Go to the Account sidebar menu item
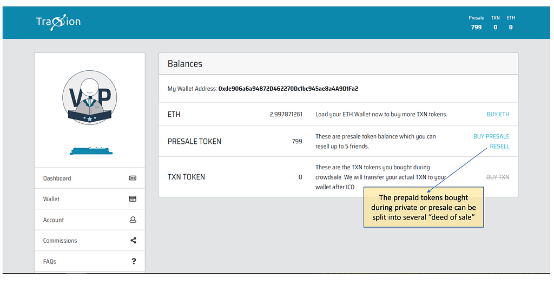This screenshot has width=554, height=285. tap(90, 220)
